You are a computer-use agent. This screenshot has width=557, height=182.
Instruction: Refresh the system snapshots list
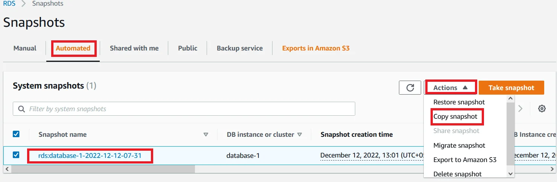click(x=410, y=87)
